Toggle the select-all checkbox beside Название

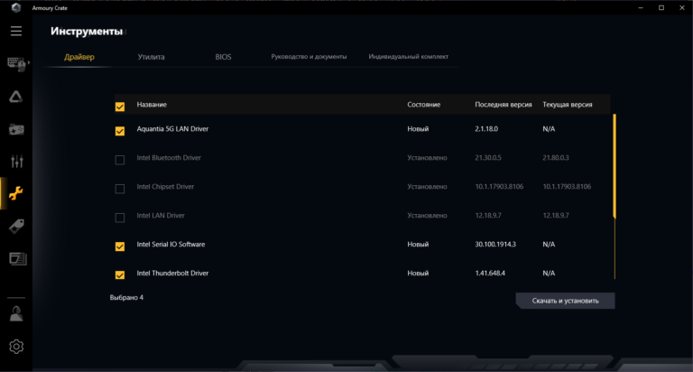120,107
